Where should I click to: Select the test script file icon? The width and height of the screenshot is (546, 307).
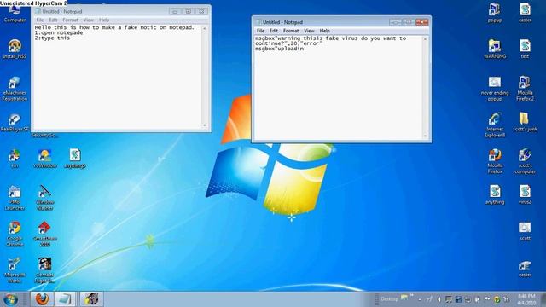click(x=525, y=49)
